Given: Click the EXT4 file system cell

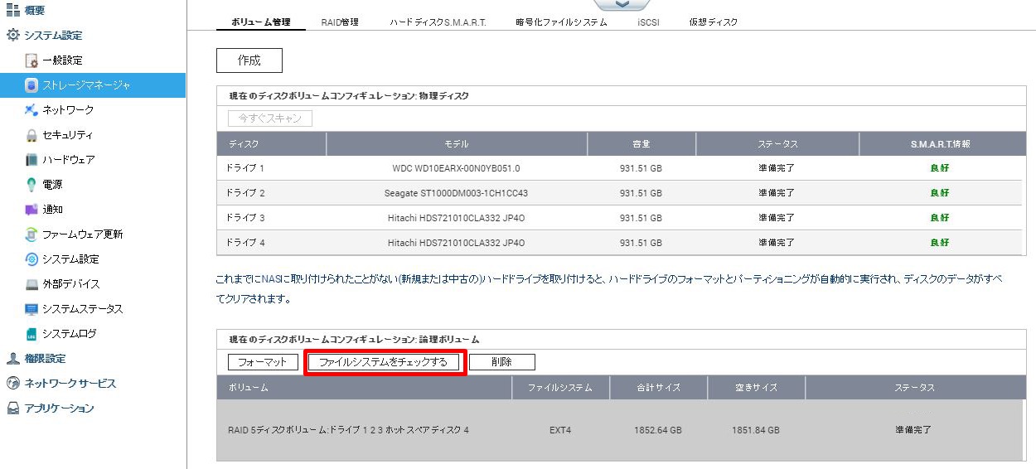Looking at the screenshot, I should (560, 430).
